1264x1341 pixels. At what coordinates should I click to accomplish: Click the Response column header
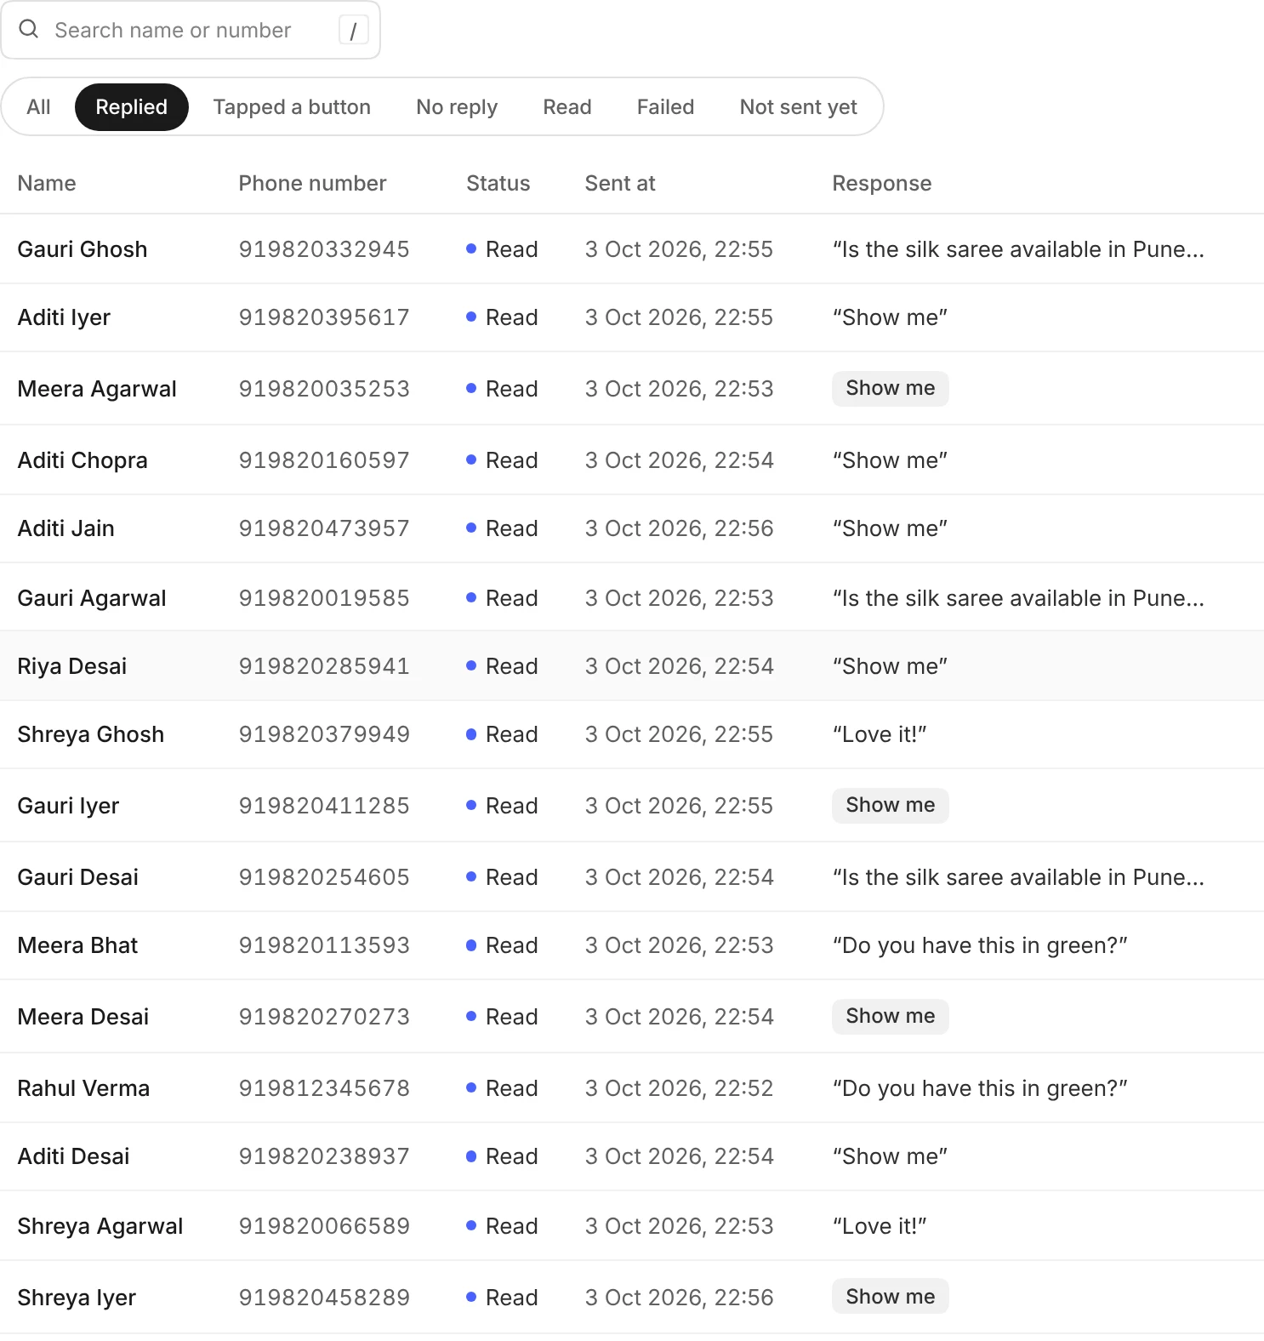click(882, 184)
